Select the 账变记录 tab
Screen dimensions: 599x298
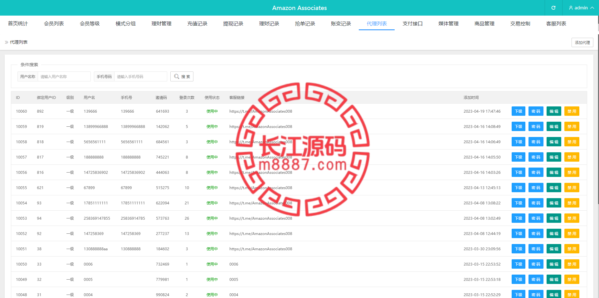(341, 24)
